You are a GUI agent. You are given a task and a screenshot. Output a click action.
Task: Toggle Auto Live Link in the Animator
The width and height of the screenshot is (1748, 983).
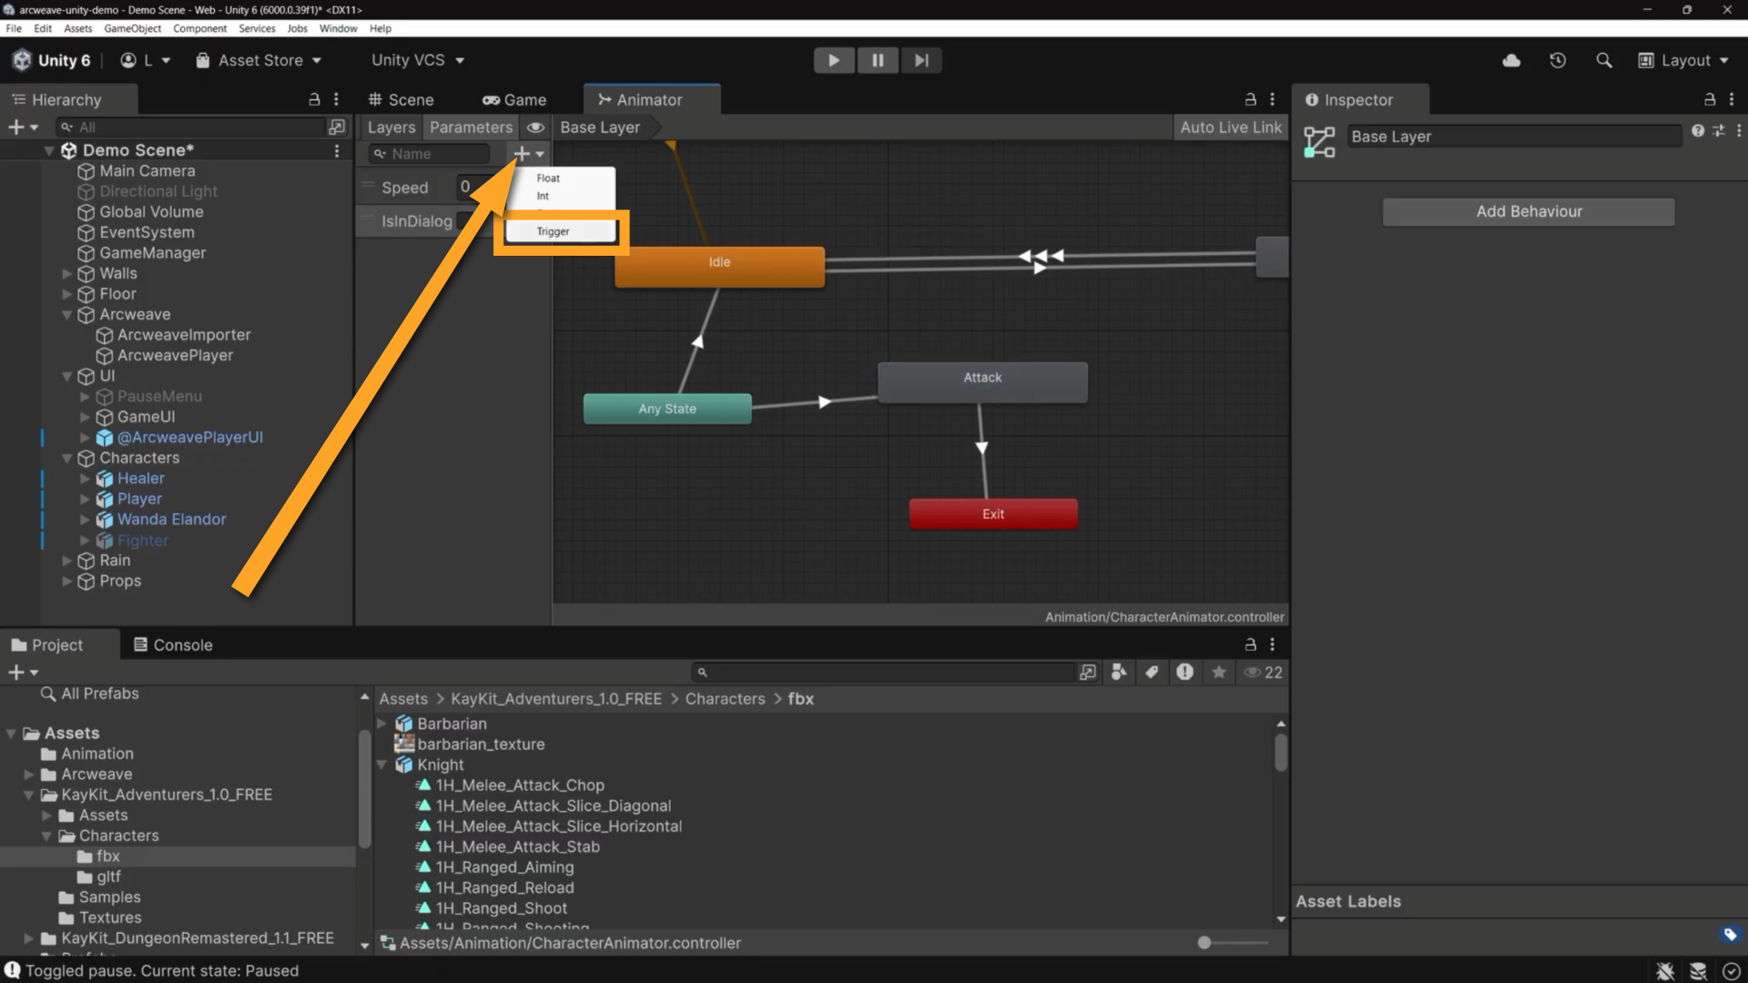click(x=1230, y=127)
